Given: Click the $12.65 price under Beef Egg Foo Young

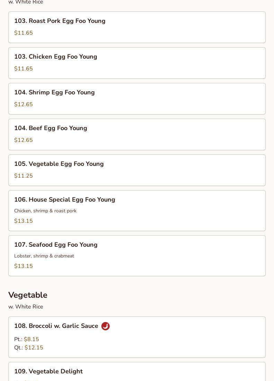Looking at the screenshot, I should pos(24,140).
